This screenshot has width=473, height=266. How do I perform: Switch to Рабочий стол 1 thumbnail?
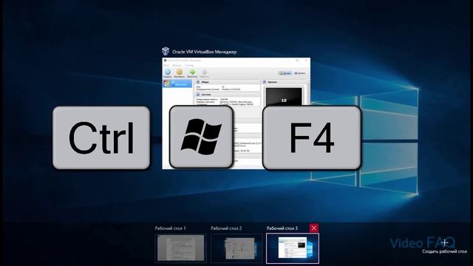pos(180,248)
